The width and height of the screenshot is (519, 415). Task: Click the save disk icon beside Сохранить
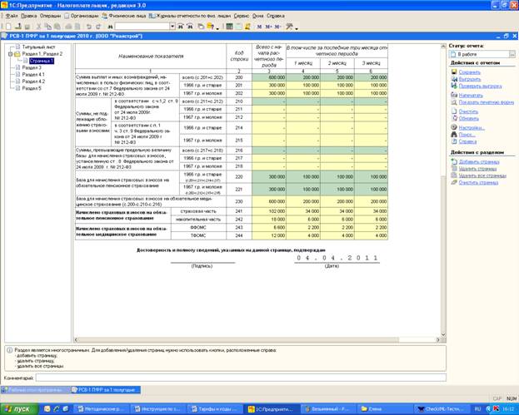tap(454, 72)
